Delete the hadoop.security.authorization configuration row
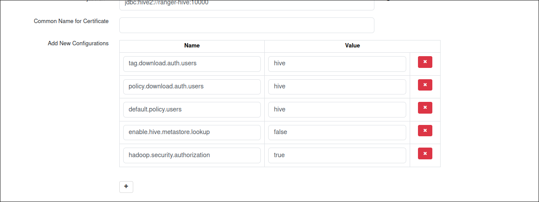This screenshot has width=539, height=202. (425, 153)
